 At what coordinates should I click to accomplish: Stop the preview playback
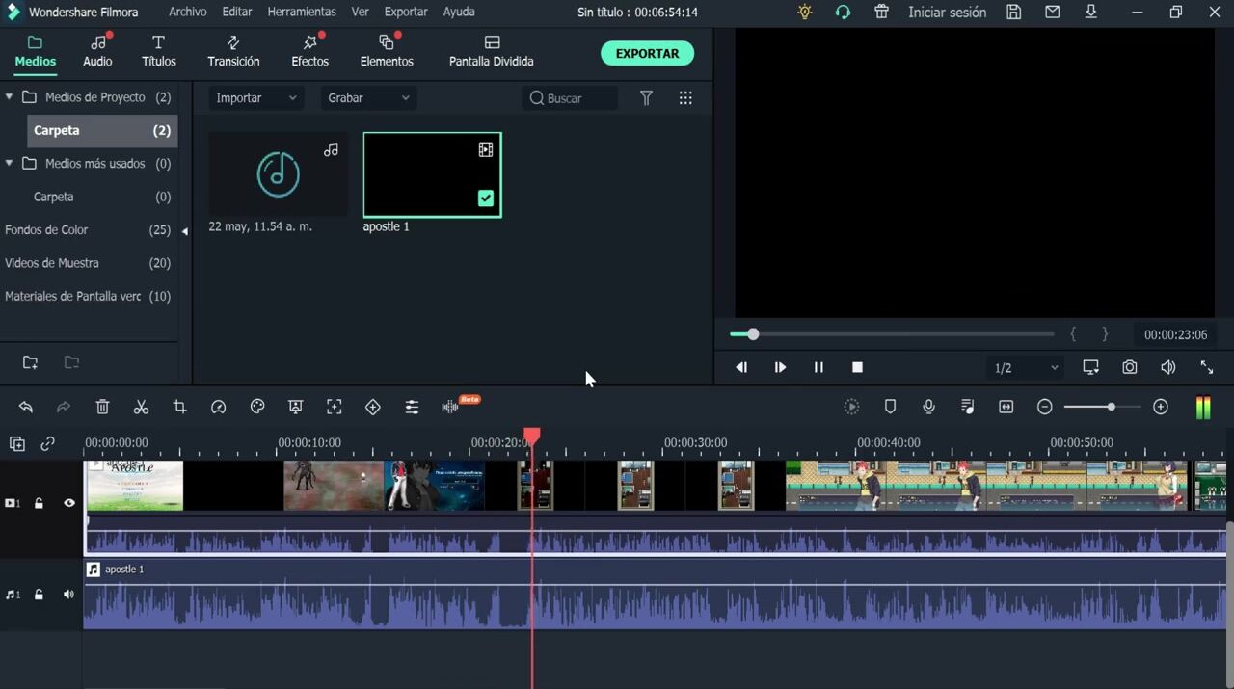click(857, 367)
